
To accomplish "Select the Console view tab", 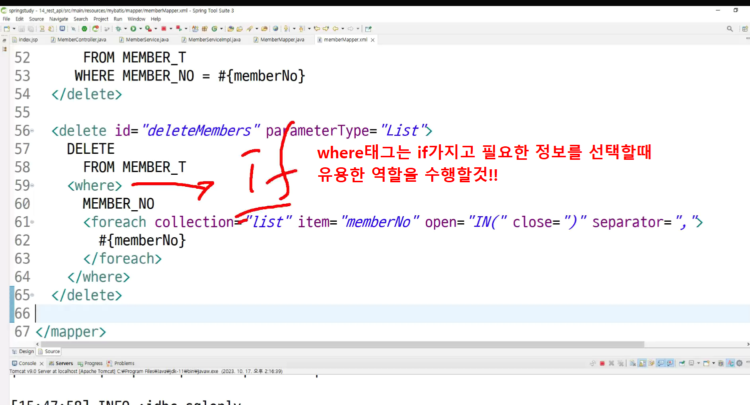I will pyautogui.click(x=24, y=364).
